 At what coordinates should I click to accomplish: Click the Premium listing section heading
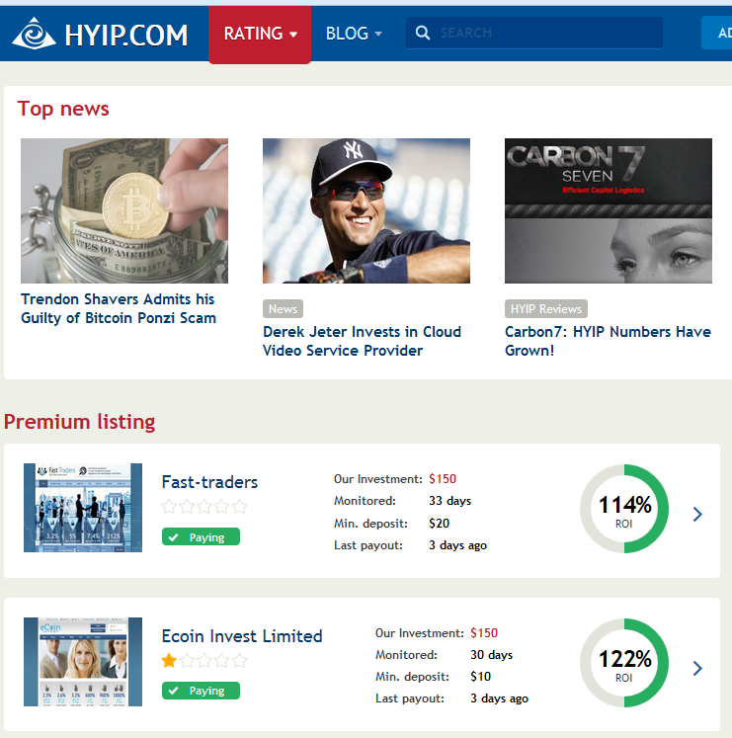[80, 422]
